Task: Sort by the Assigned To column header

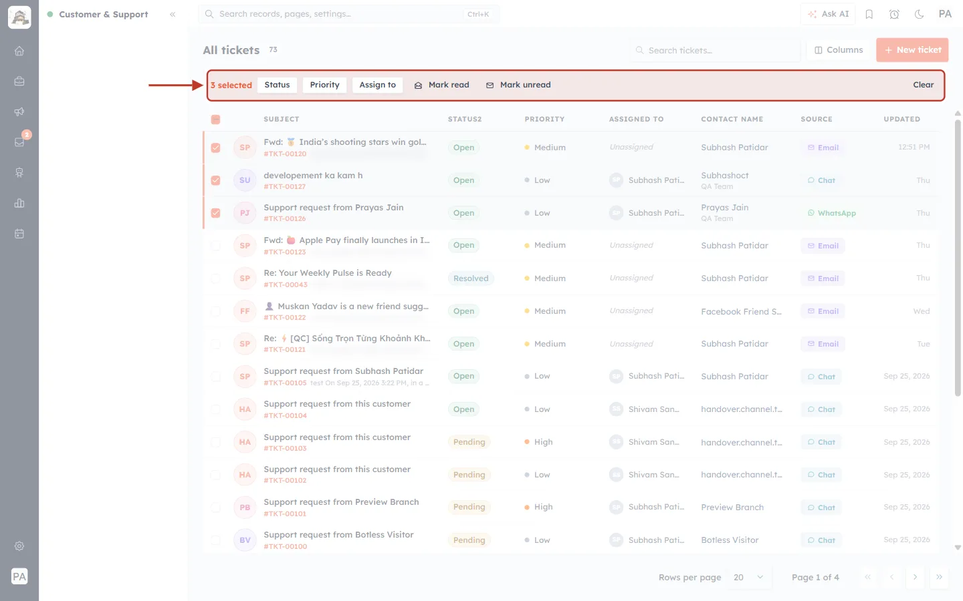Action: pos(636,119)
